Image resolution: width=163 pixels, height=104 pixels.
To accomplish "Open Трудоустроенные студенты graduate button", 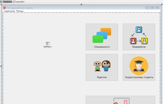I will [139, 67].
